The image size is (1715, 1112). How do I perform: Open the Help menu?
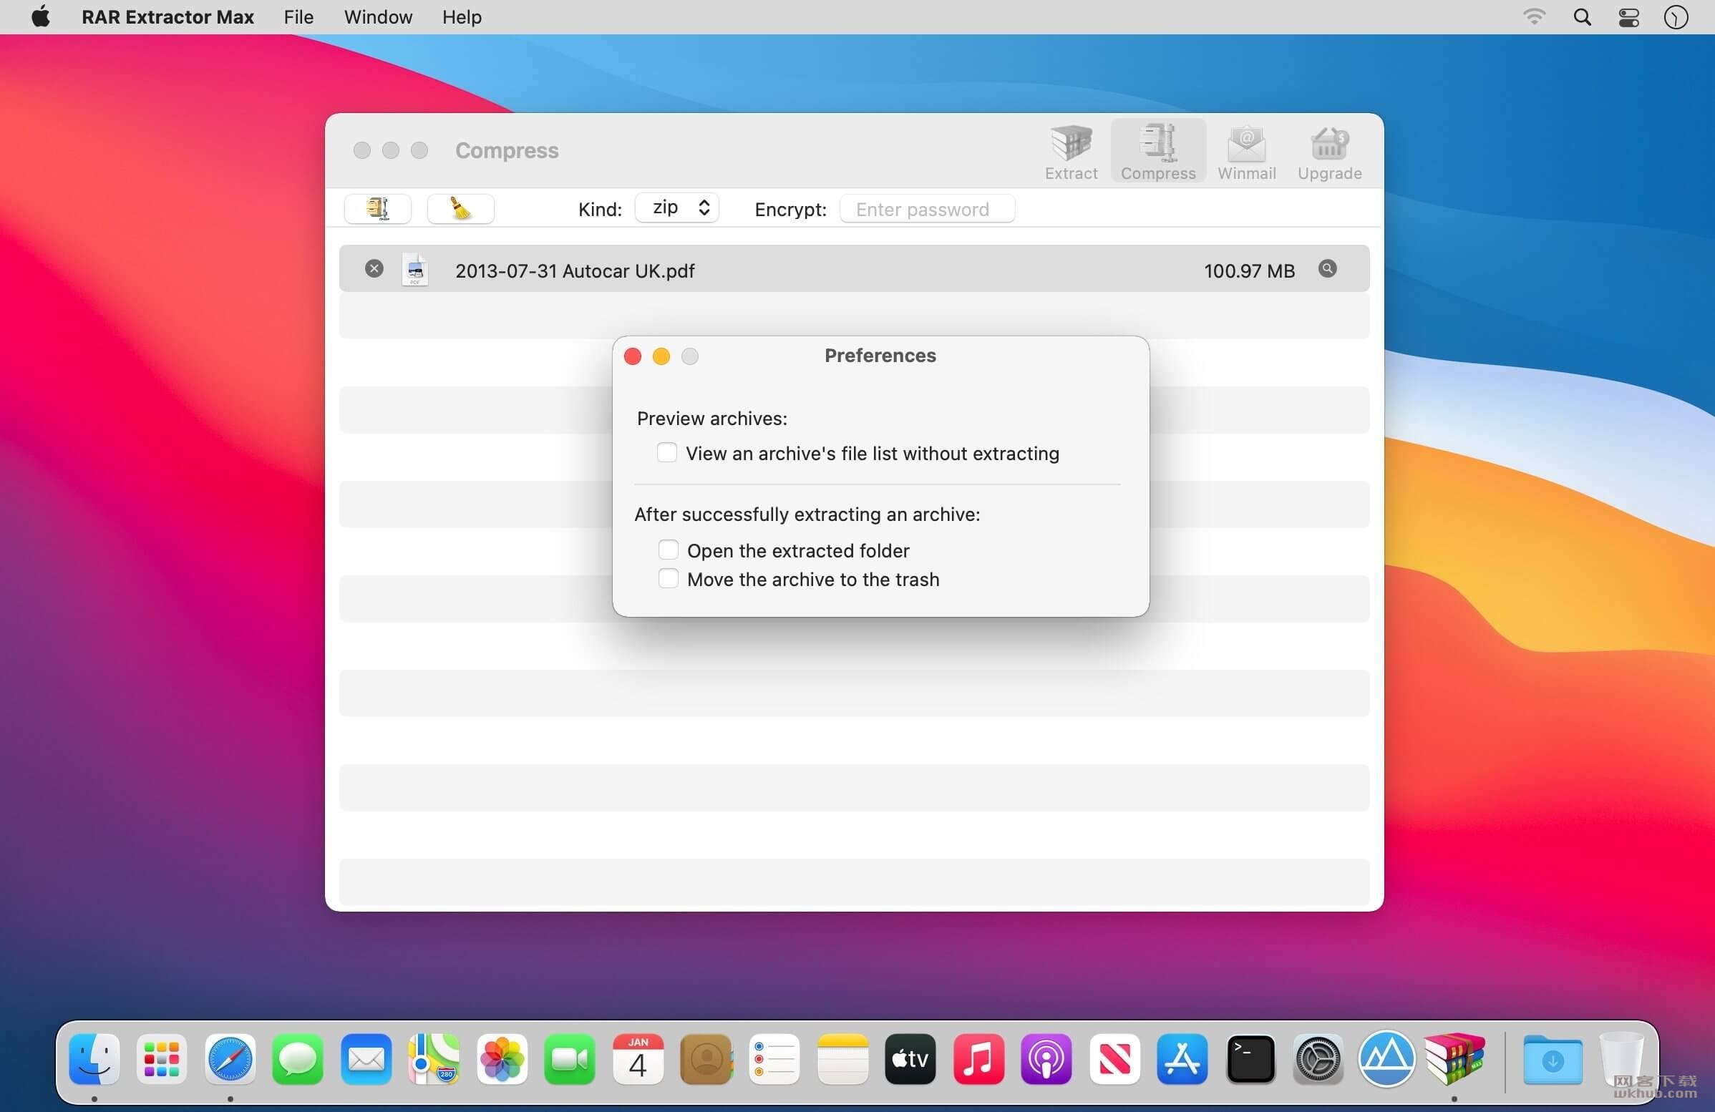[461, 16]
